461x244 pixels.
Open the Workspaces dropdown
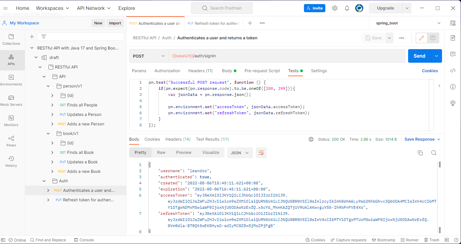(53, 8)
